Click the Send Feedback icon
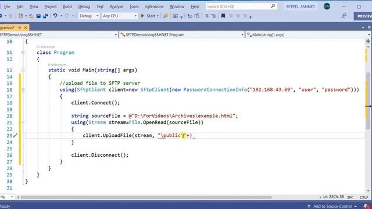 tap(344, 16)
